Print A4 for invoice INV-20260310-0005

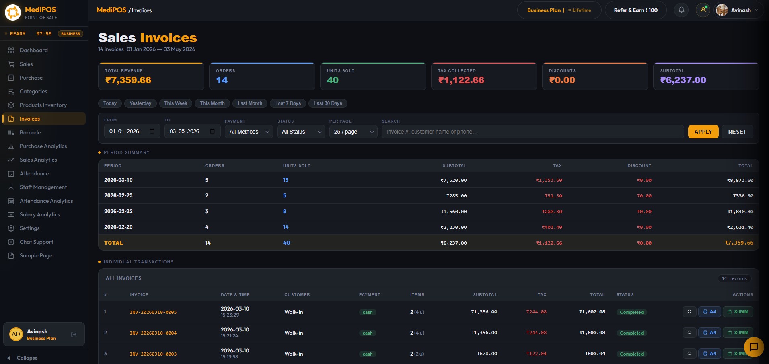pos(709,312)
